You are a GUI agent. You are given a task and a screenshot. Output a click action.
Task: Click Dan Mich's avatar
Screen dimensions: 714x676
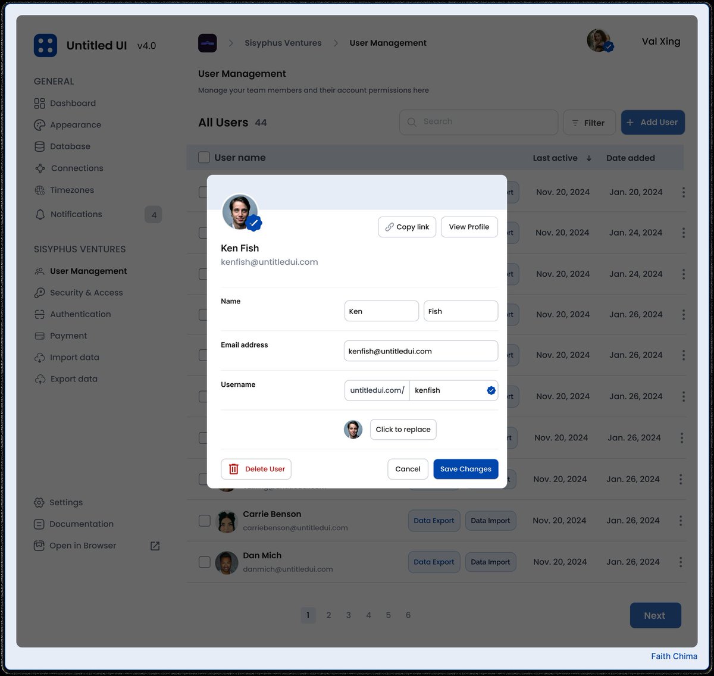[x=226, y=562]
